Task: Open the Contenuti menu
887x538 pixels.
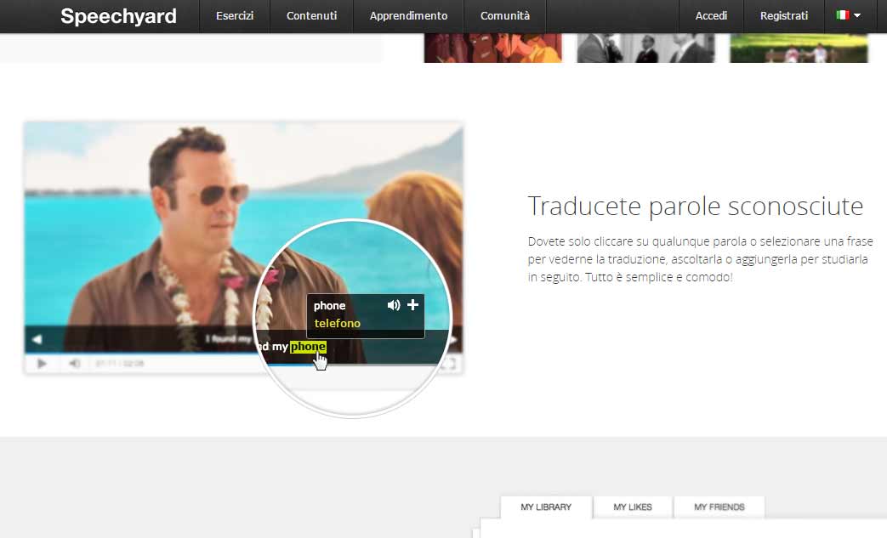Action: [312, 16]
